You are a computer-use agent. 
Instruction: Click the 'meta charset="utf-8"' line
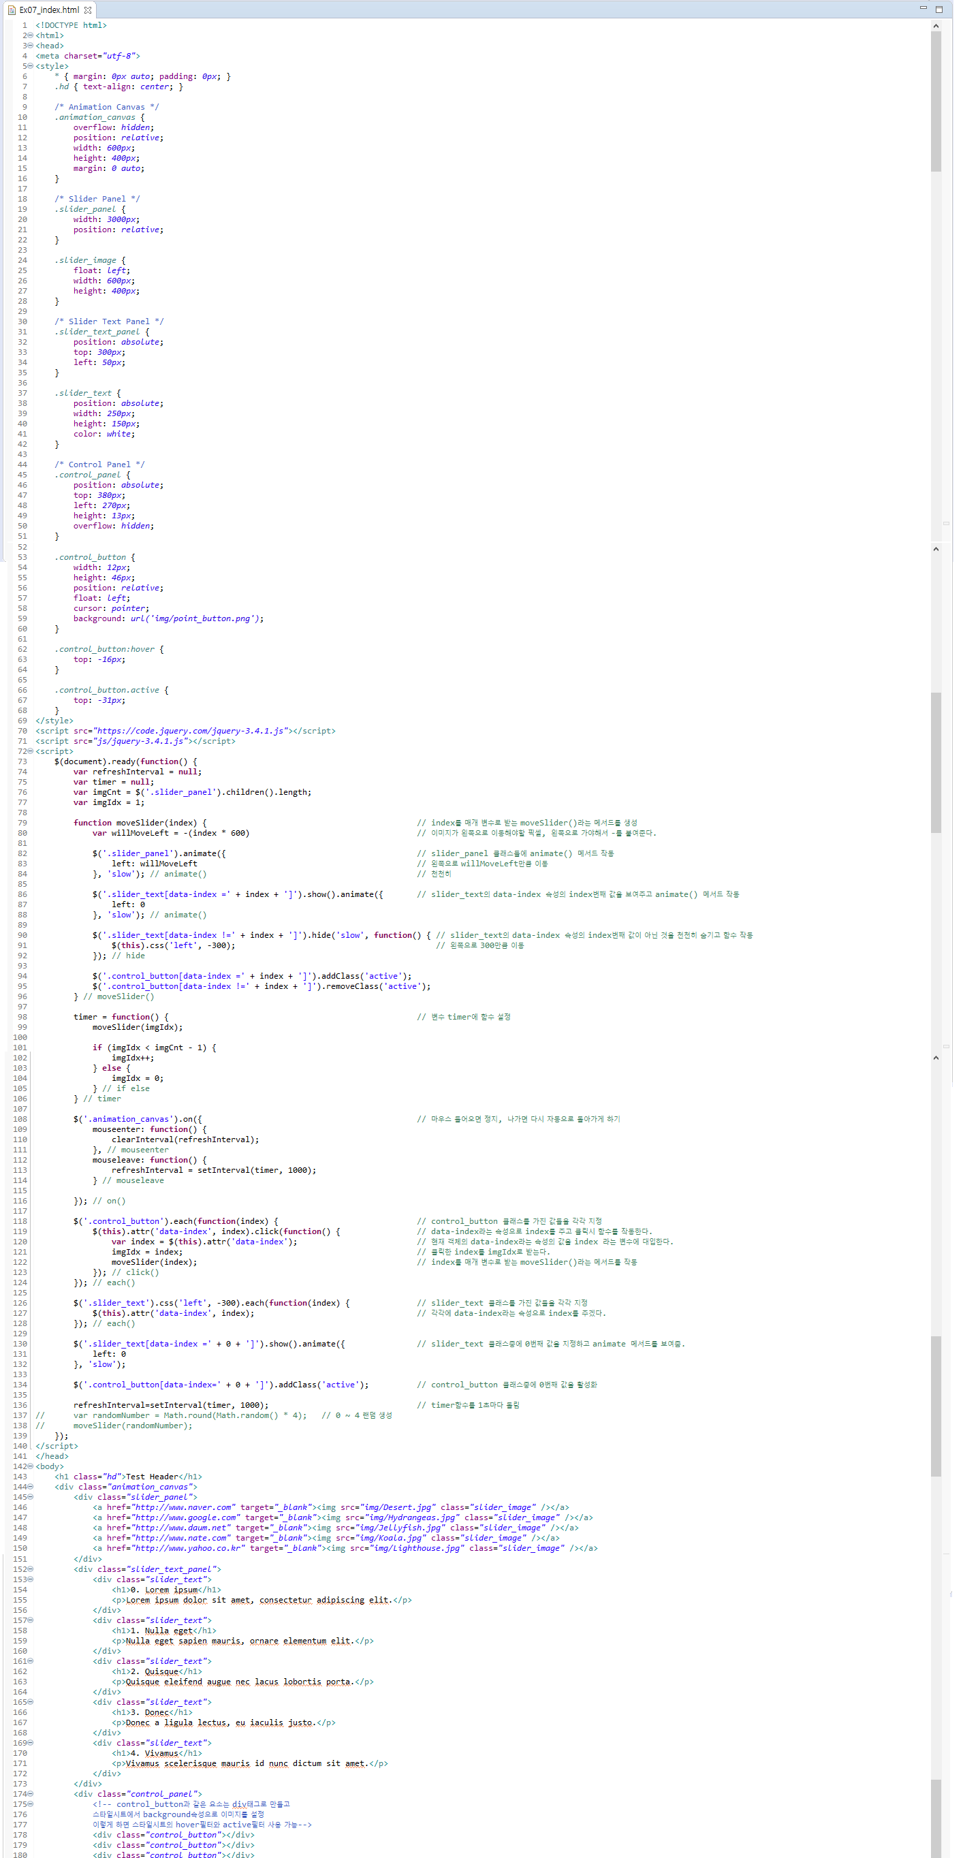88,57
